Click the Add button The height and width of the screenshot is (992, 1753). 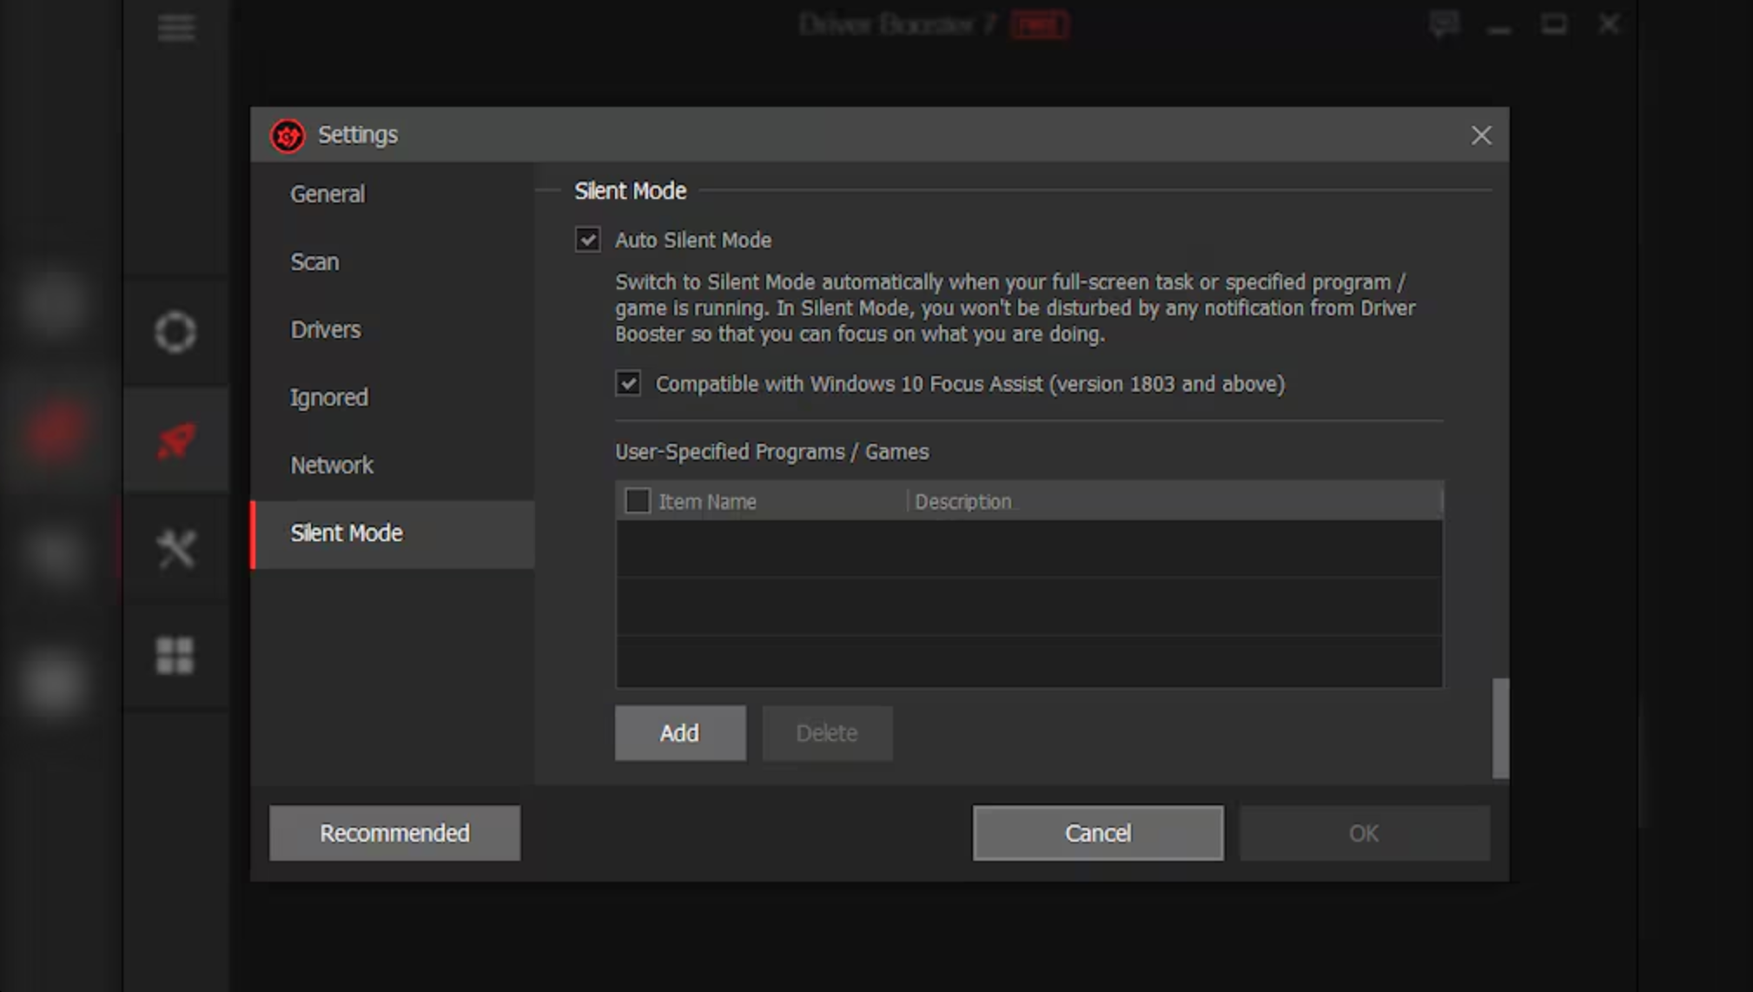[680, 733]
